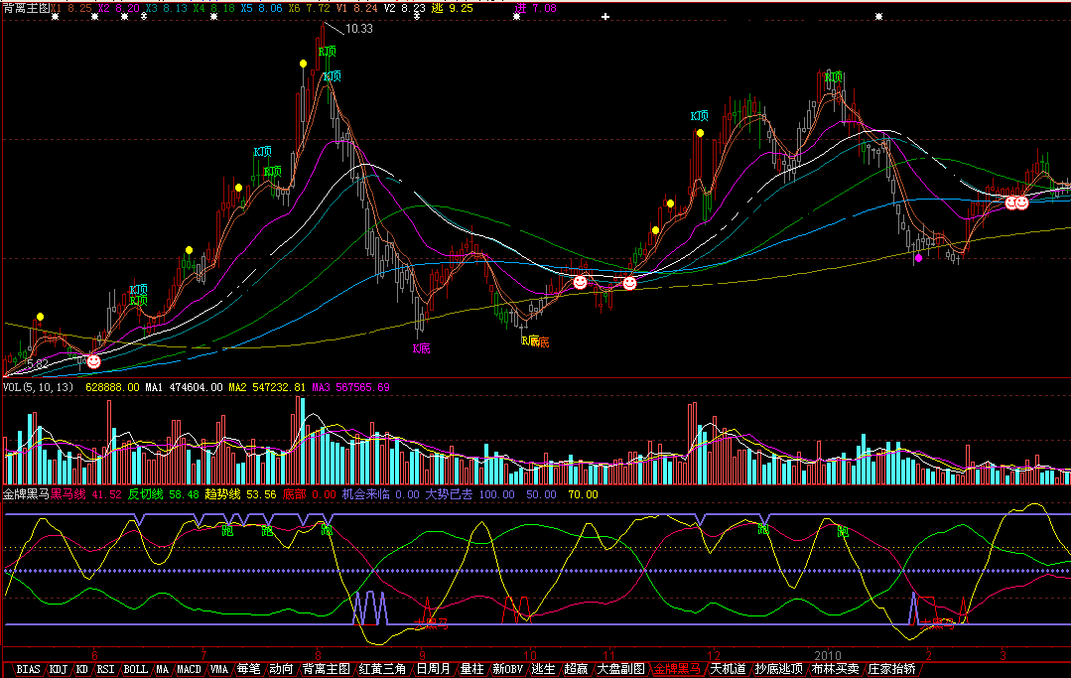Click the X1 8.25 indicator value
The width and height of the screenshot is (1071, 678).
pyautogui.click(x=71, y=8)
